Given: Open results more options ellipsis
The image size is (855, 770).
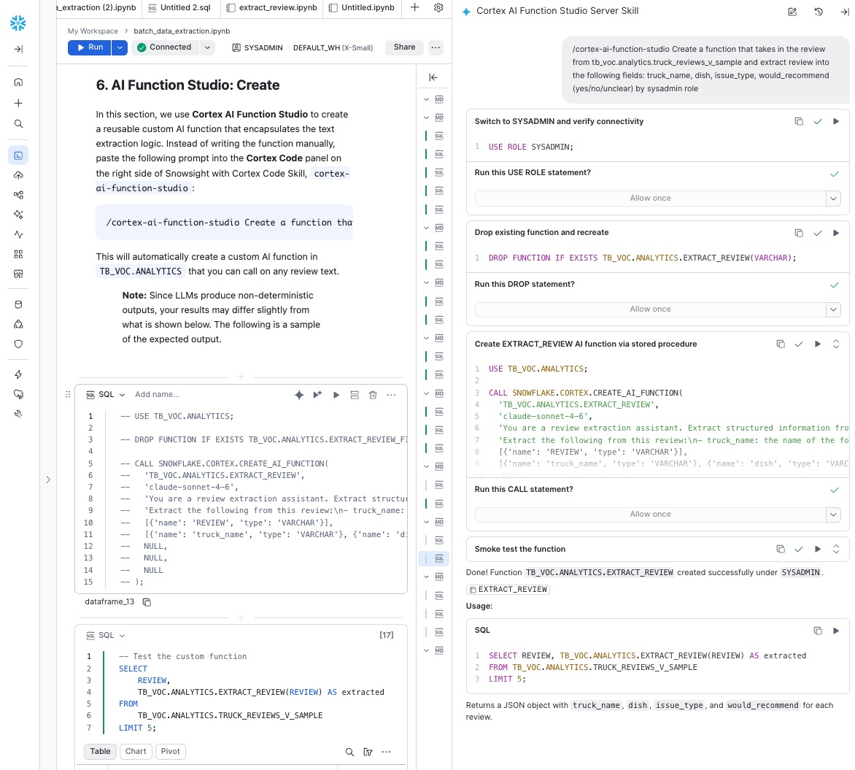Looking at the screenshot, I should [x=386, y=752].
